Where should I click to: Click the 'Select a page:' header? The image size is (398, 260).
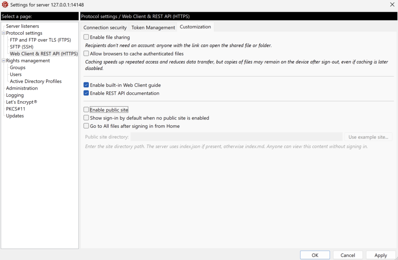click(x=17, y=16)
